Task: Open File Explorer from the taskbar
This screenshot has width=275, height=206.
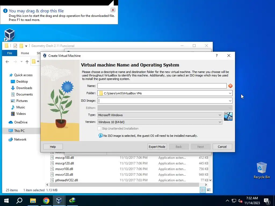Action: tap(33, 201)
